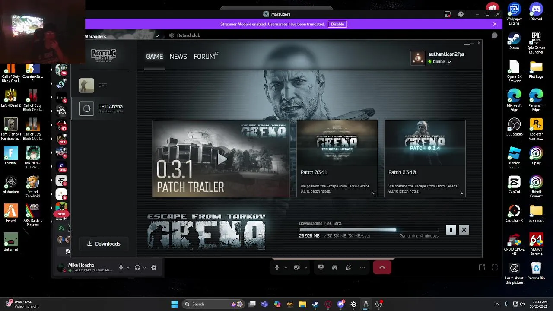Open server with 51 notifications badge
Viewport: 553px width, 311px height.
click(61, 125)
